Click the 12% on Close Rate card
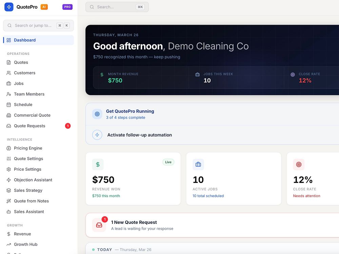The height and width of the screenshot is (254, 339). (x=303, y=180)
